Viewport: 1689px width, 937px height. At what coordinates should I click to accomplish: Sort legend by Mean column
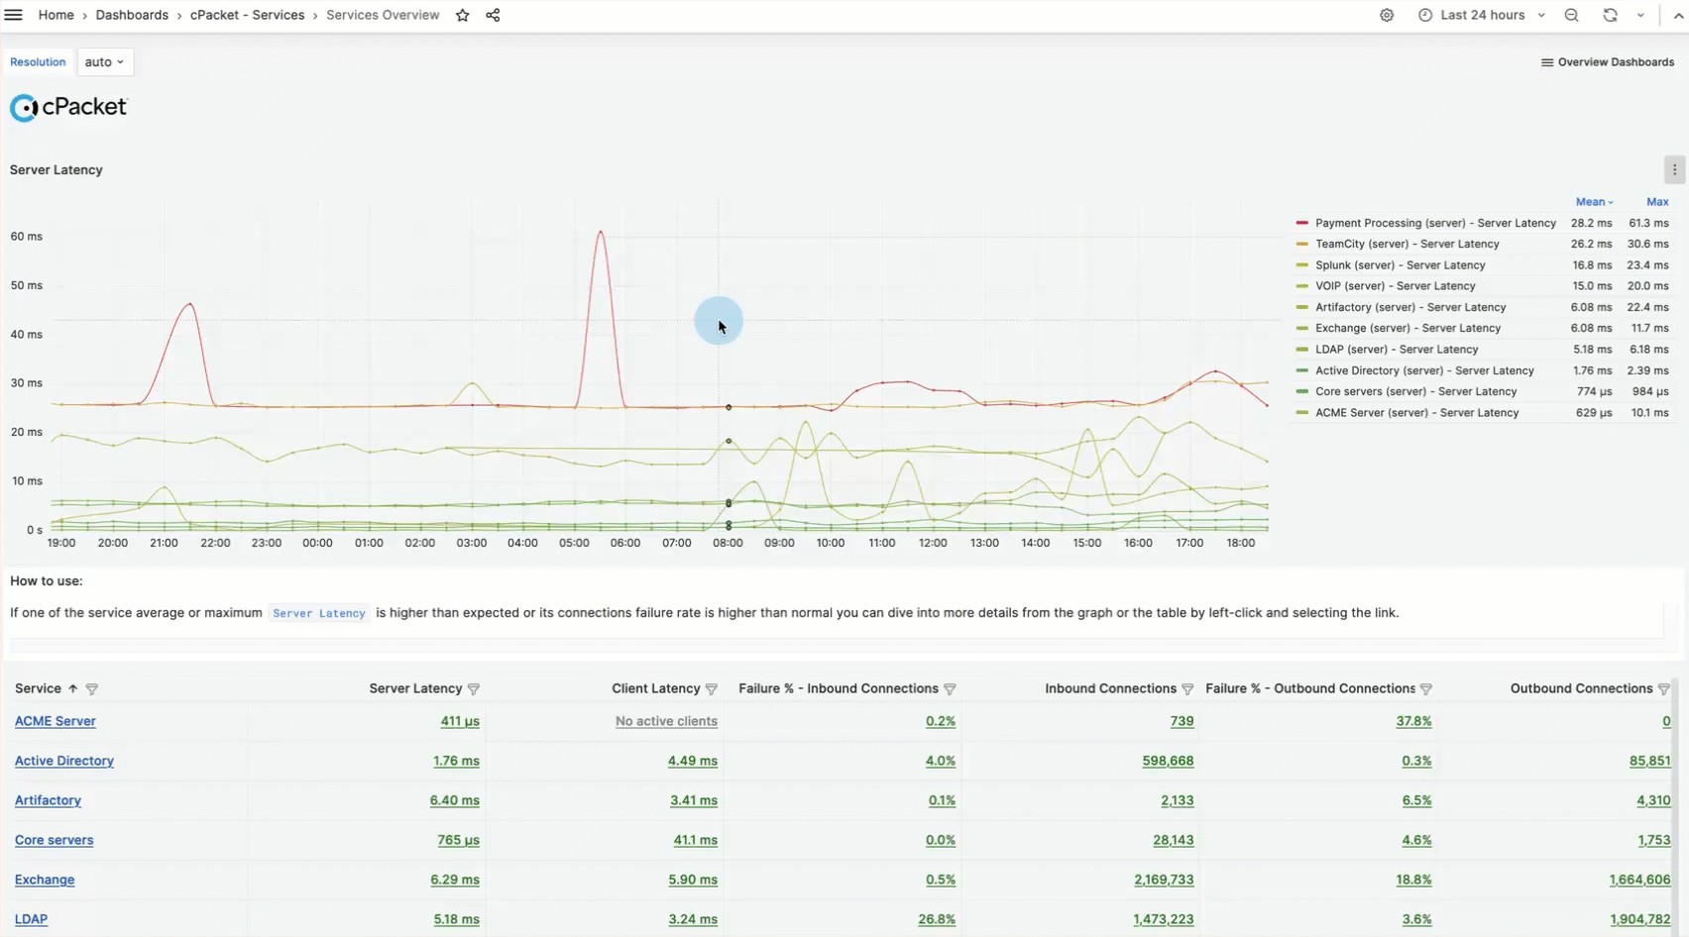(x=1594, y=202)
